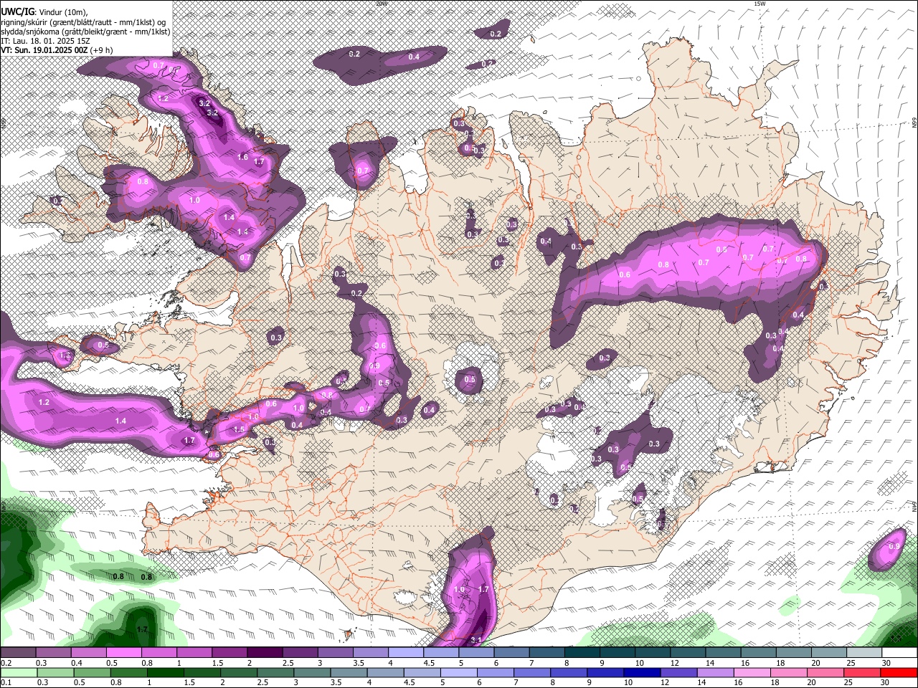Click the 1.7 value in the dark green rain area
Screen dimensions: 918x688
point(142,629)
